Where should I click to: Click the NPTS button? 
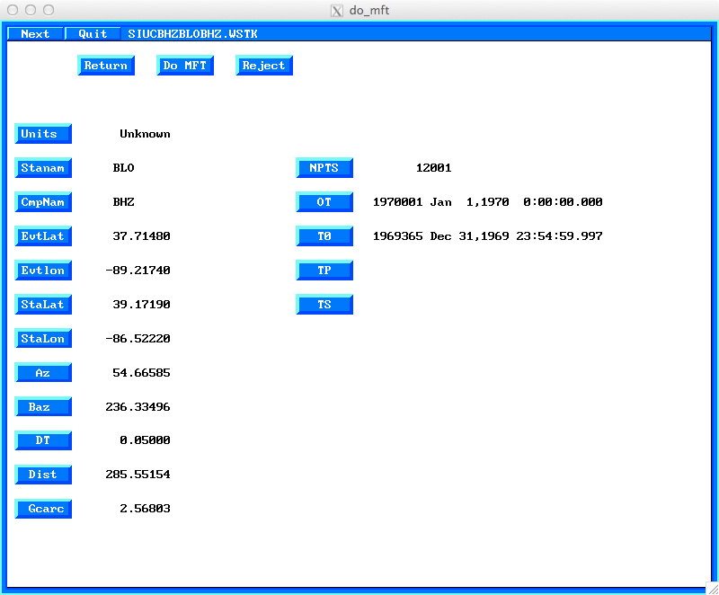coord(324,168)
